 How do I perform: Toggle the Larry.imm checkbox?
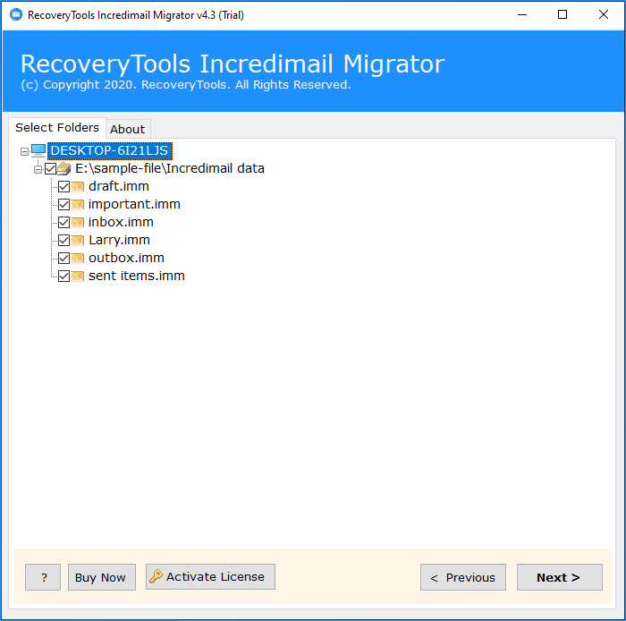click(x=63, y=241)
